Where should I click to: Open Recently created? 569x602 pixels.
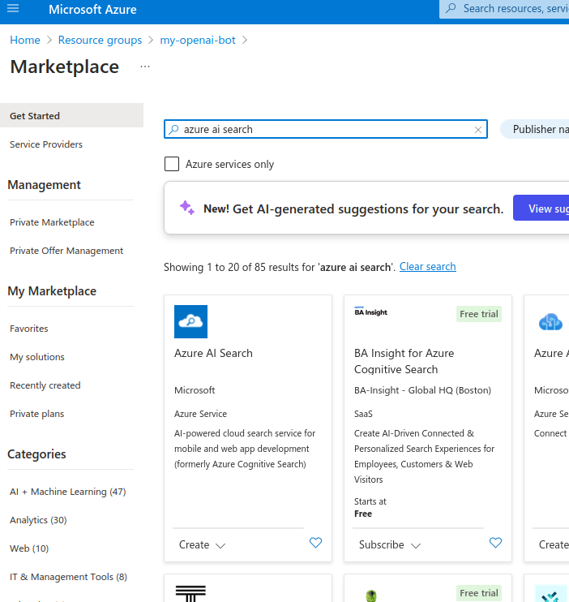coord(45,385)
